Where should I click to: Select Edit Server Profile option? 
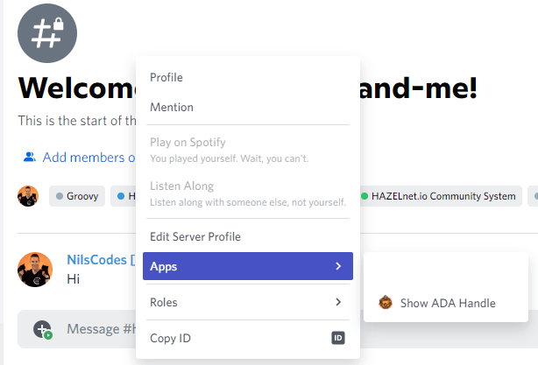pos(248,236)
